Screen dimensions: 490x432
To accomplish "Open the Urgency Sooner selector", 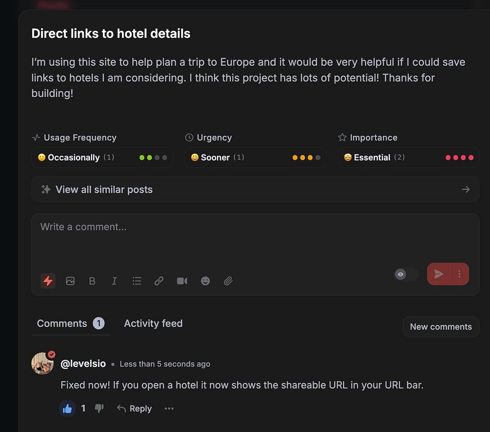I will click(x=255, y=157).
